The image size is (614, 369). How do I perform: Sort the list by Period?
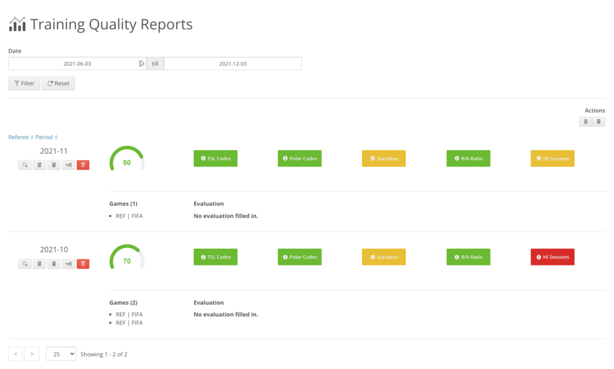47,137
